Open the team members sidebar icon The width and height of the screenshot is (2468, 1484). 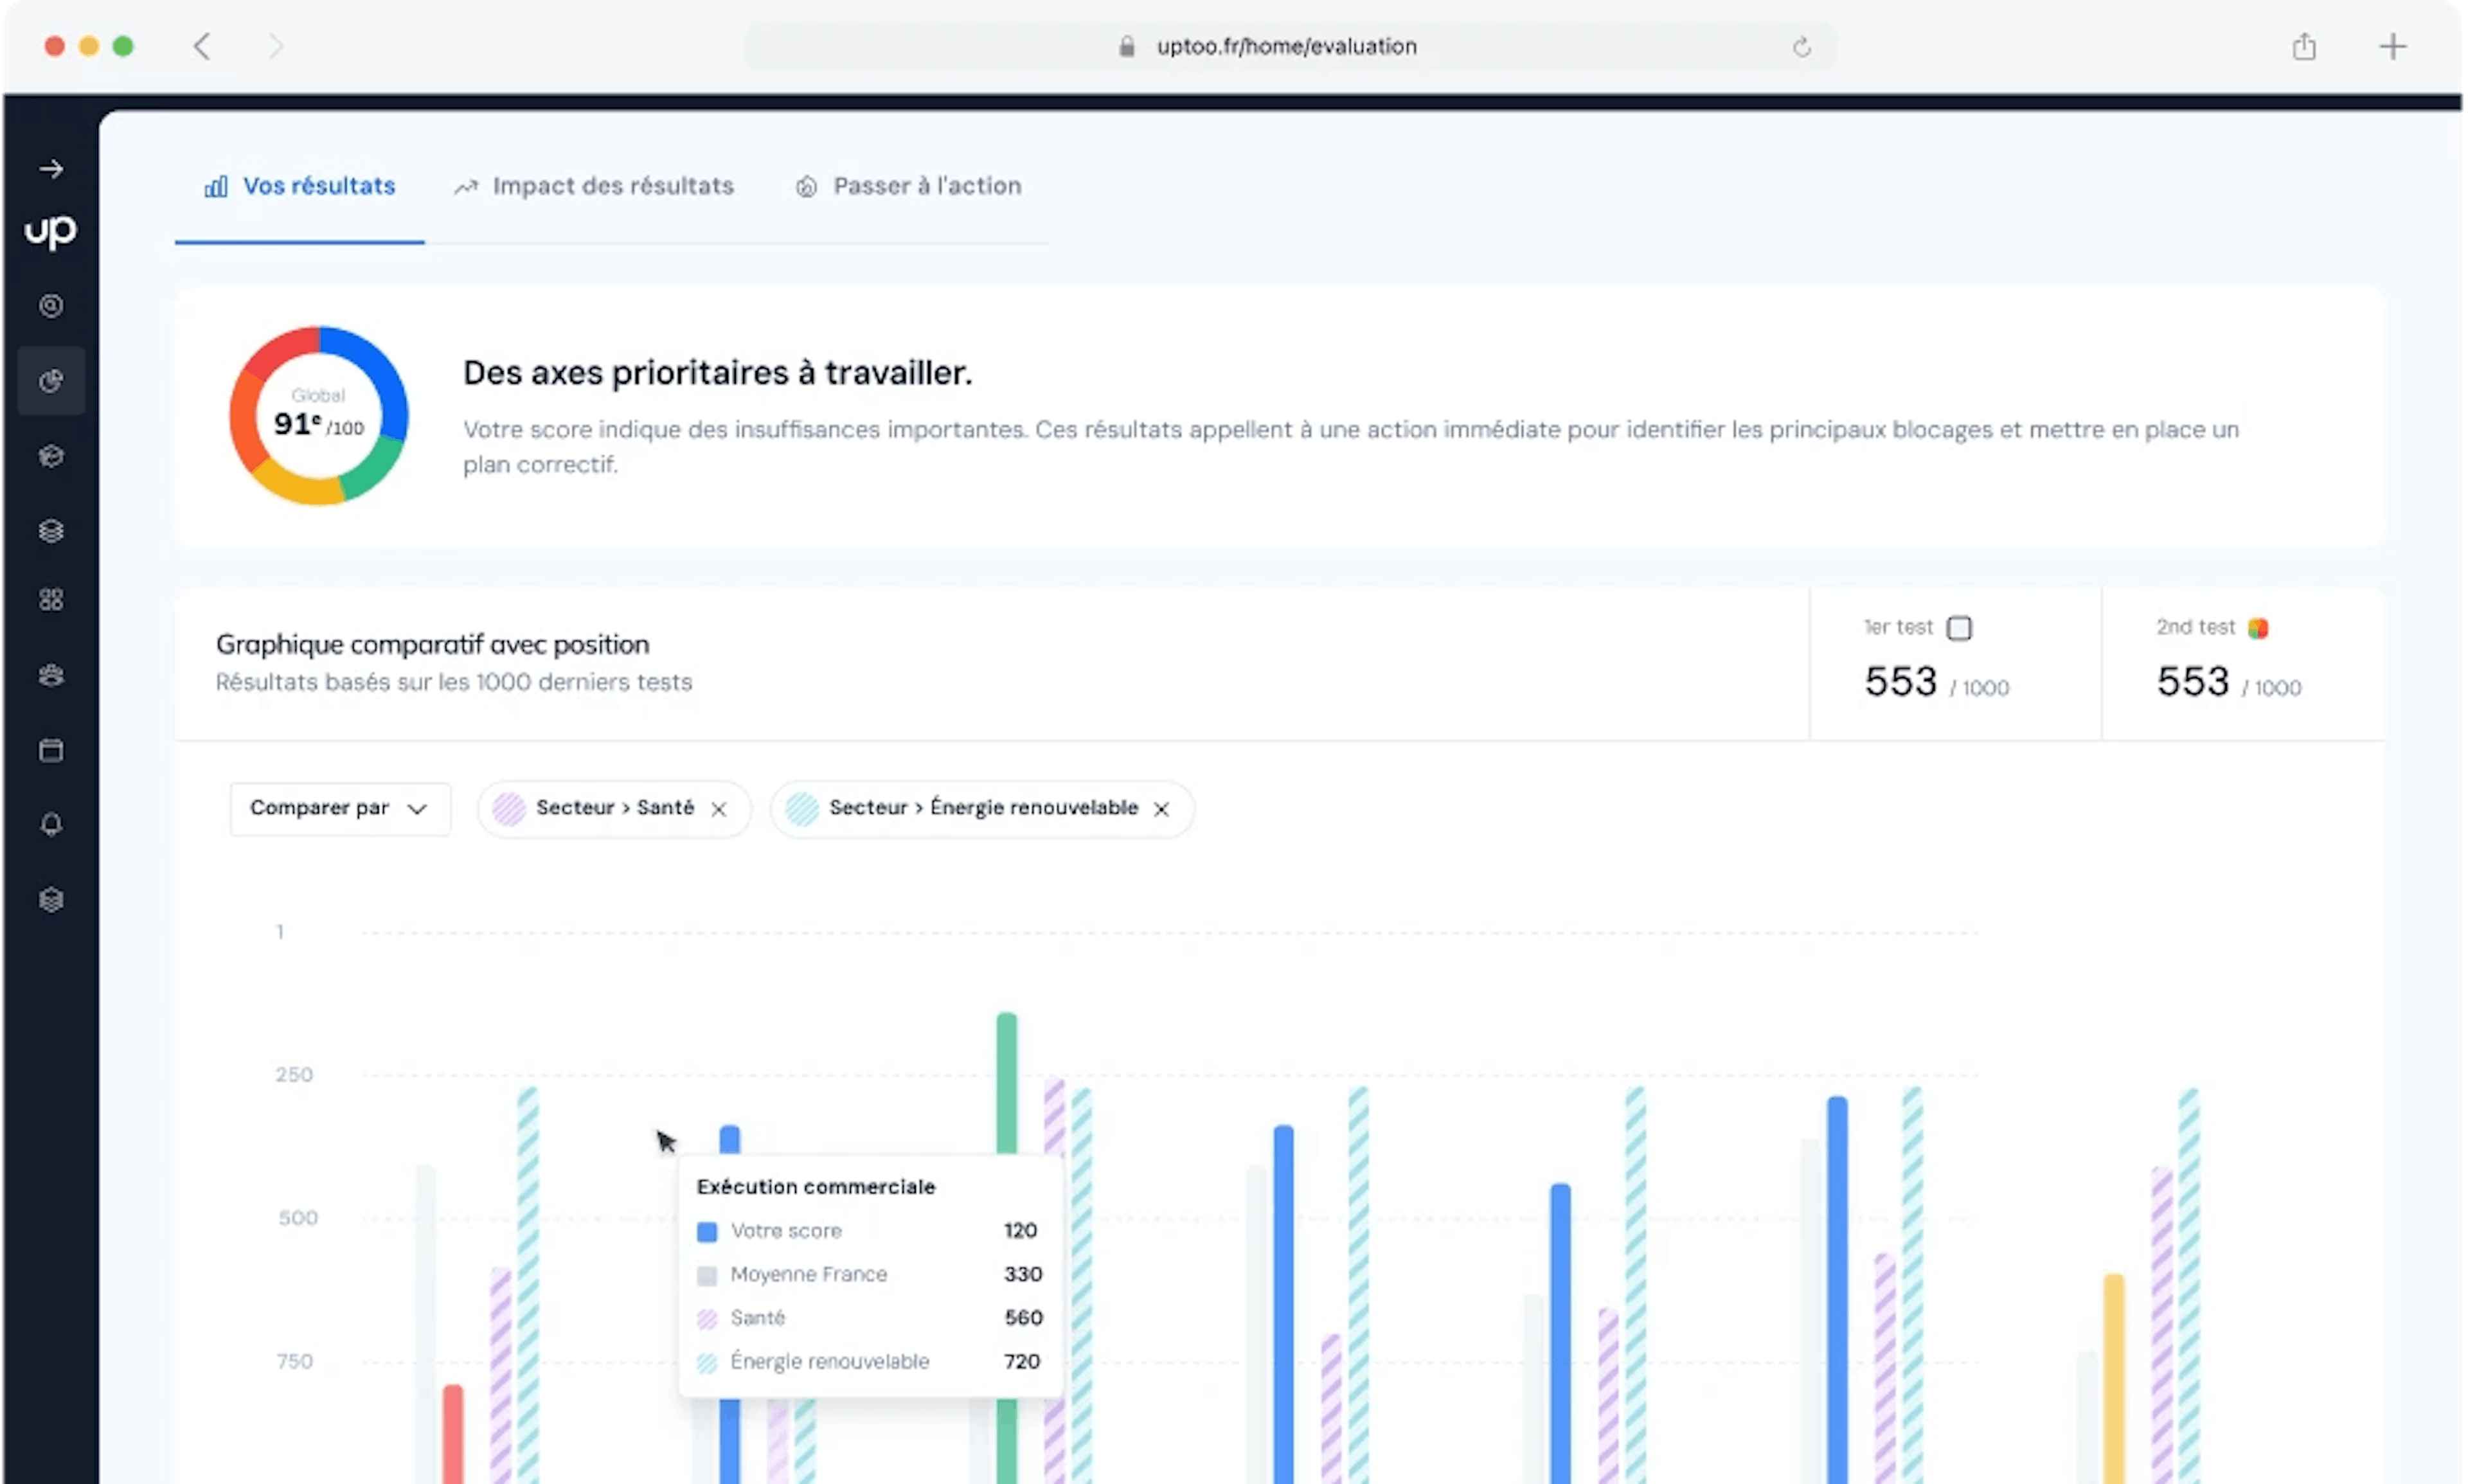pos(51,675)
